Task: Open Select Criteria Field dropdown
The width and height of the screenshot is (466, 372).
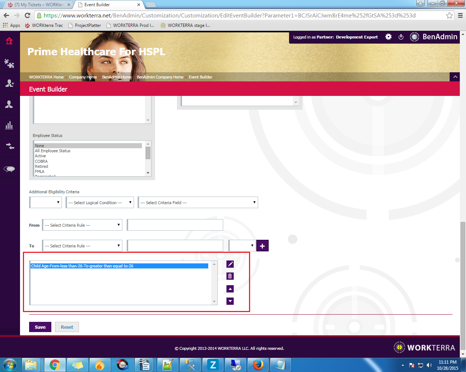Action: (x=198, y=202)
